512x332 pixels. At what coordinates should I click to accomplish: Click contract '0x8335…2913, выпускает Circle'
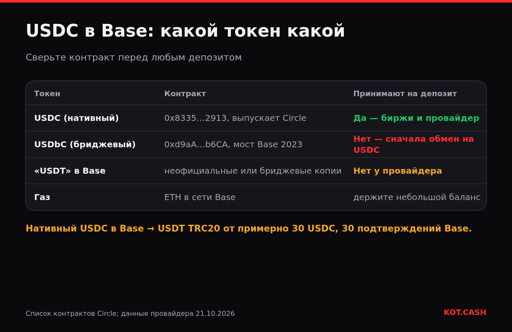pos(235,118)
